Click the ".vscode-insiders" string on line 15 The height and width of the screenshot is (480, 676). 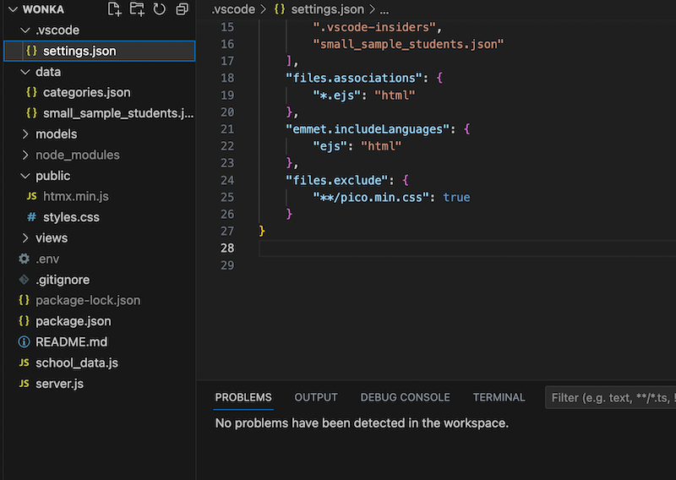point(374,27)
